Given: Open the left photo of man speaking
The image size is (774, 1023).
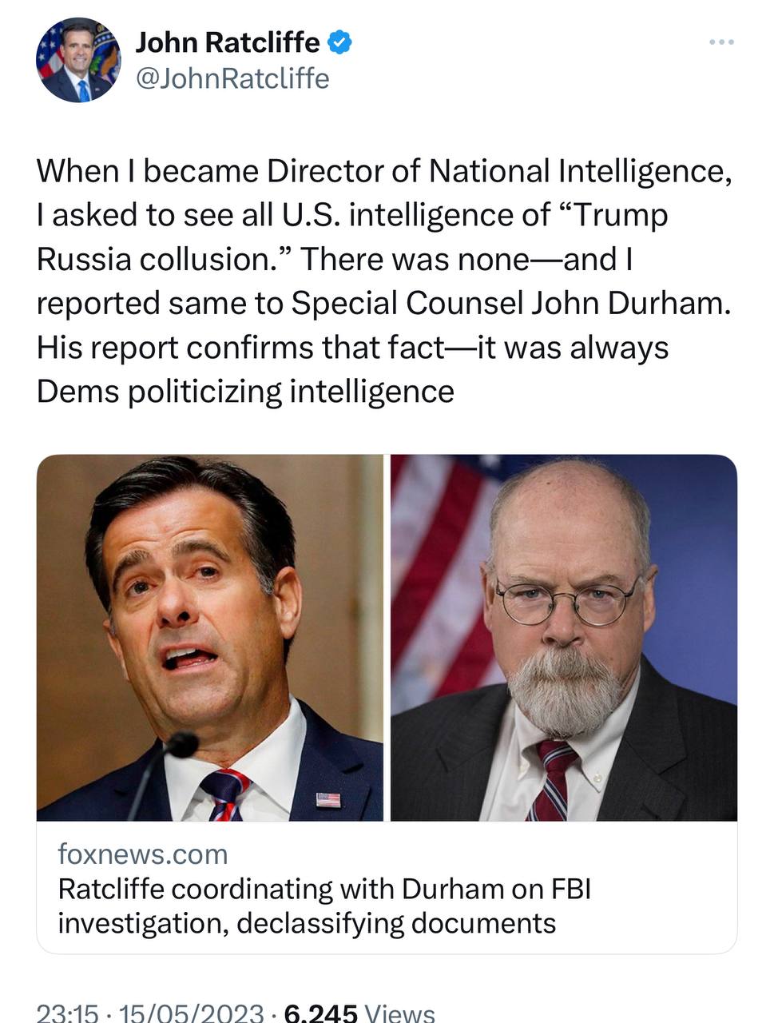Looking at the screenshot, I should click(210, 637).
